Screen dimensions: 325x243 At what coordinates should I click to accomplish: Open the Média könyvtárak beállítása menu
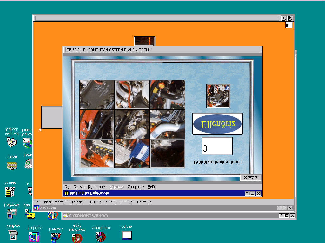pos(65,202)
